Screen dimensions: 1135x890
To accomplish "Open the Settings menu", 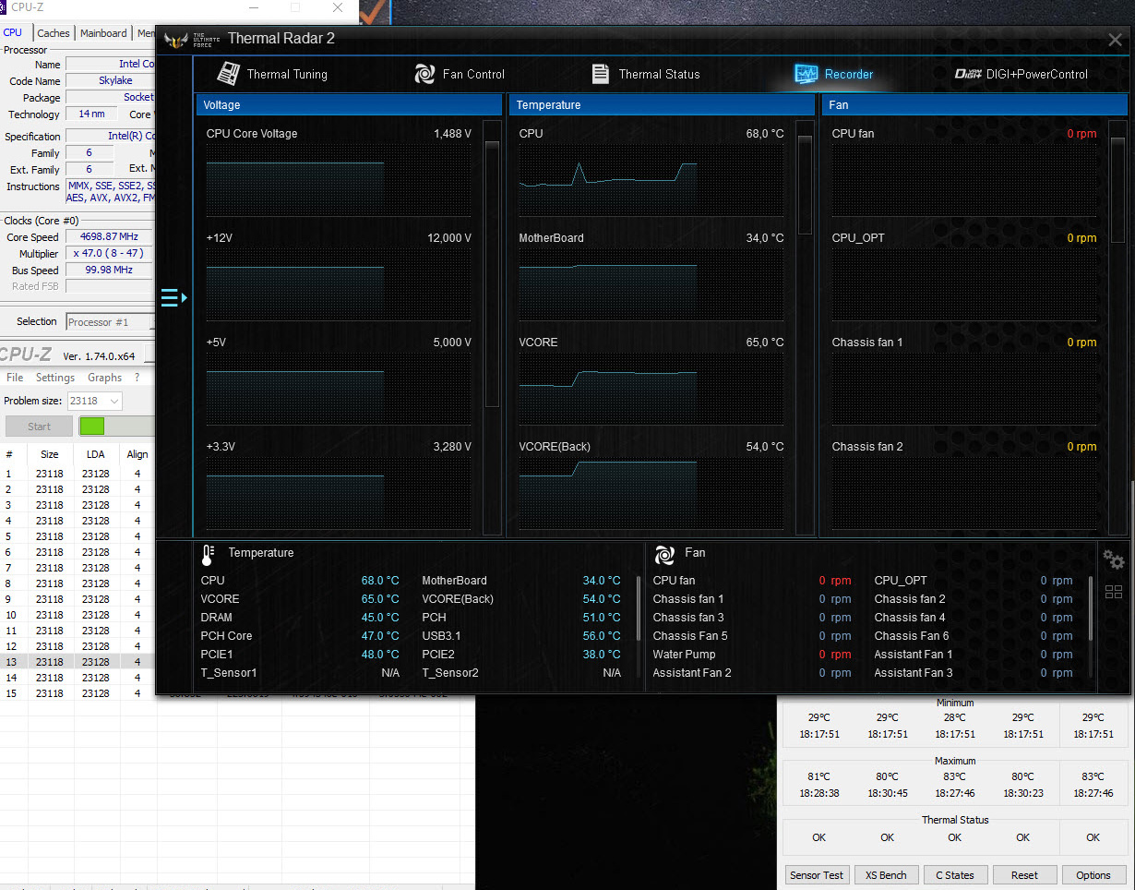I will (x=55, y=378).
